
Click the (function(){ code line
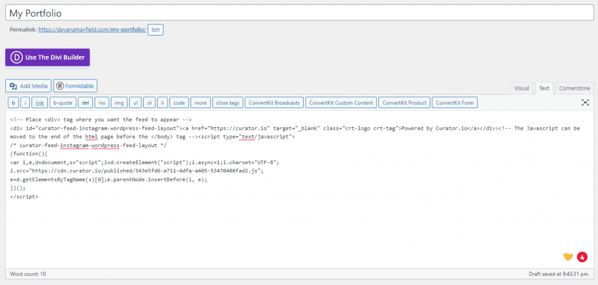29,154
